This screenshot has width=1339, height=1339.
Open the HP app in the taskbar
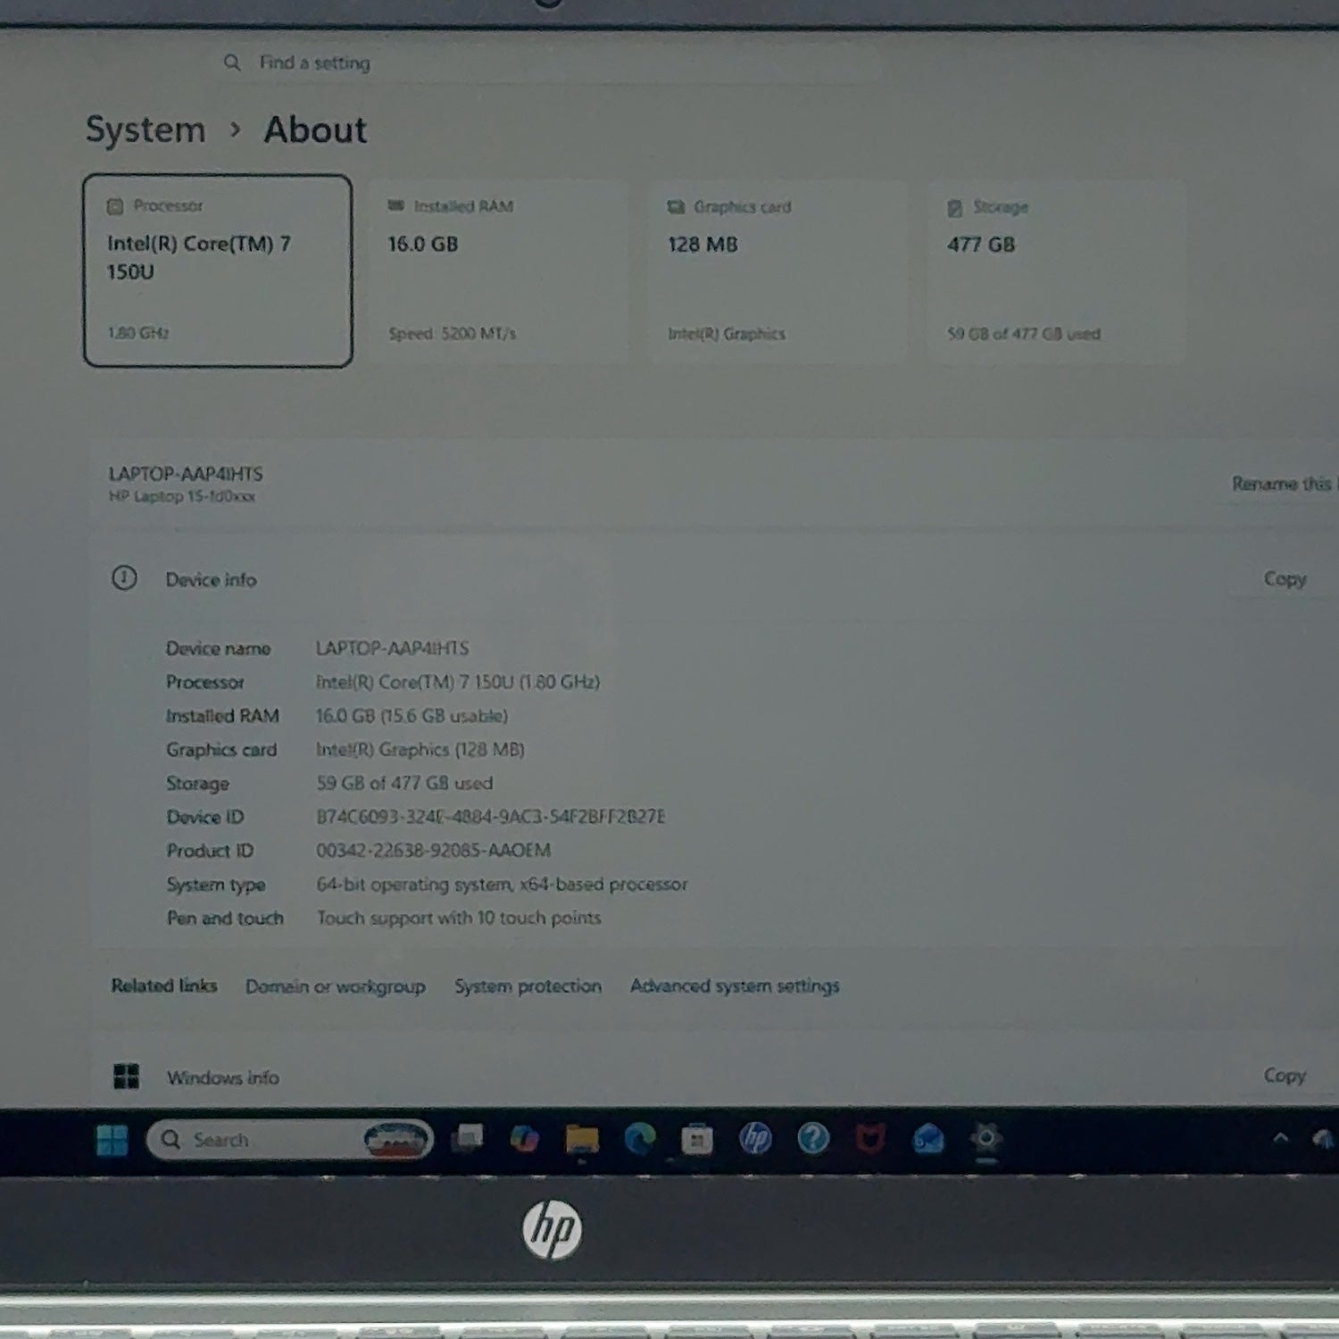(755, 1138)
